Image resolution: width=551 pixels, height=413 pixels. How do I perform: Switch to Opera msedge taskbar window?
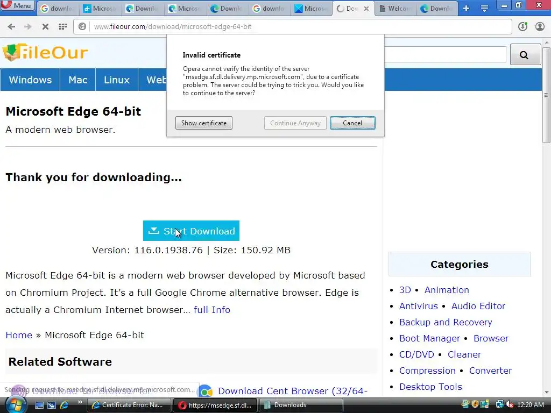coord(215,405)
